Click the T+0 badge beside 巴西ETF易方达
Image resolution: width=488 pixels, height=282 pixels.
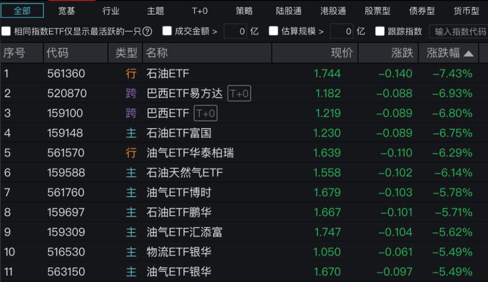(239, 94)
